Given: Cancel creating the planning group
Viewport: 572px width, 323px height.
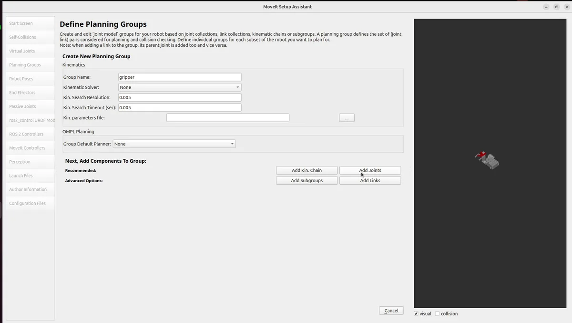Looking at the screenshot, I should [391, 311].
